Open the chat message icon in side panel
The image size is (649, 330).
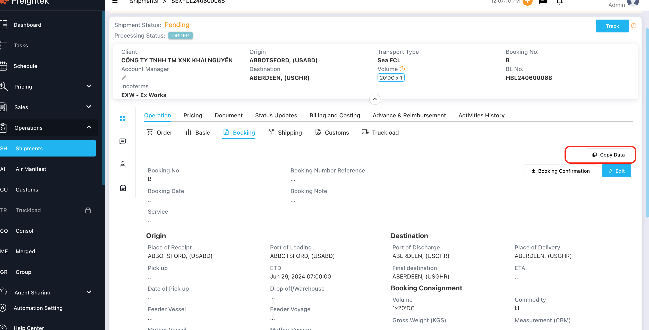pos(123,141)
